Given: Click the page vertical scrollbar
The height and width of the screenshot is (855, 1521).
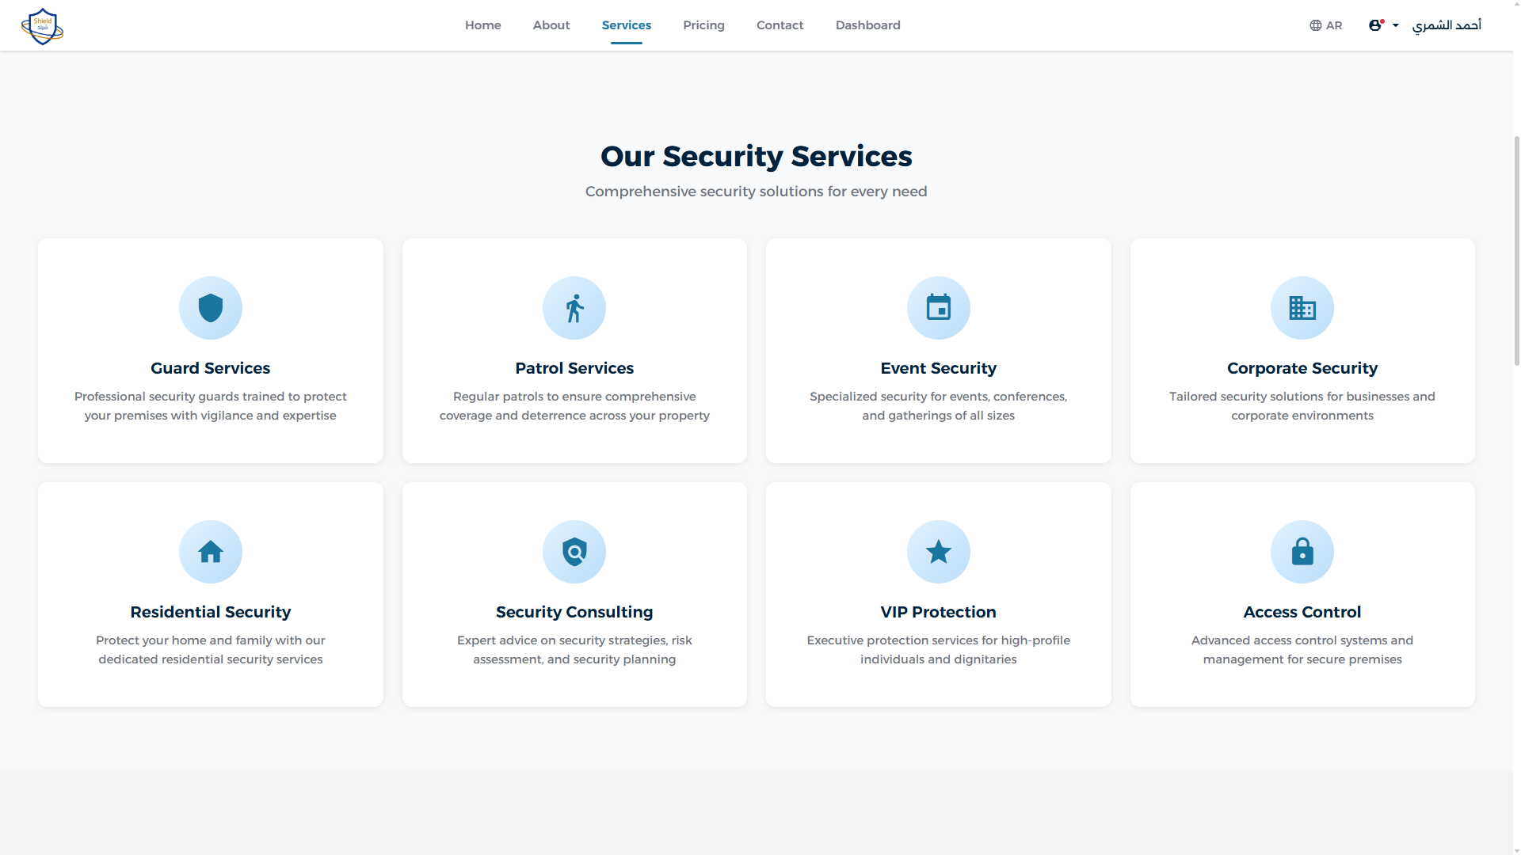Looking at the screenshot, I should [x=1516, y=249].
